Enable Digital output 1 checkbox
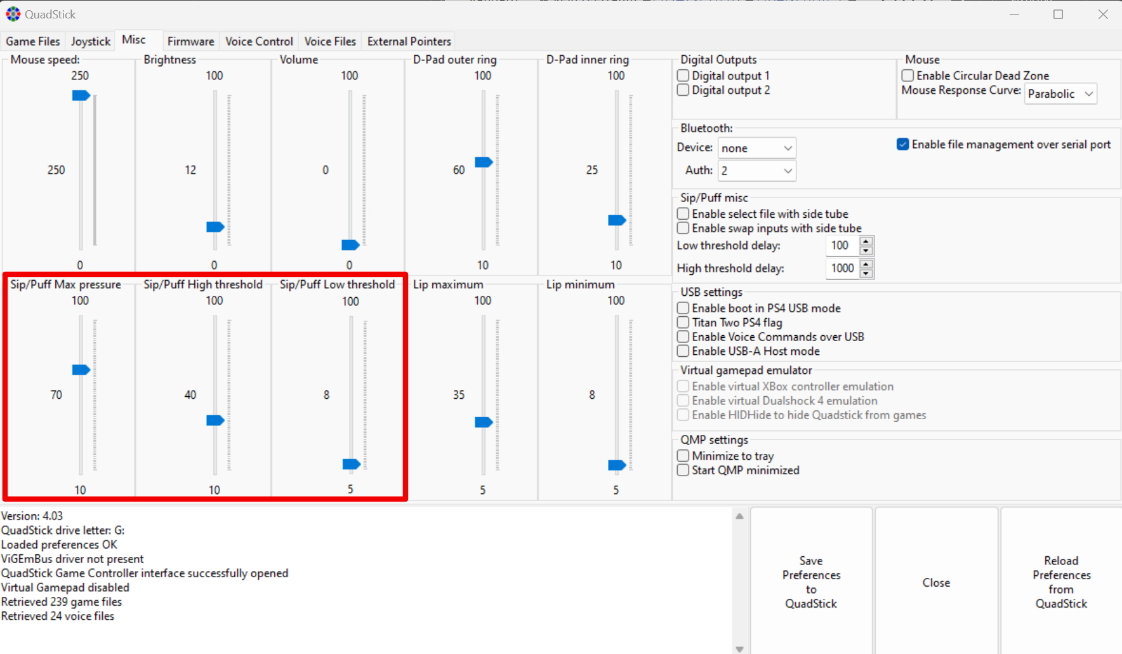Viewport: 1122px width, 654px height. [683, 76]
